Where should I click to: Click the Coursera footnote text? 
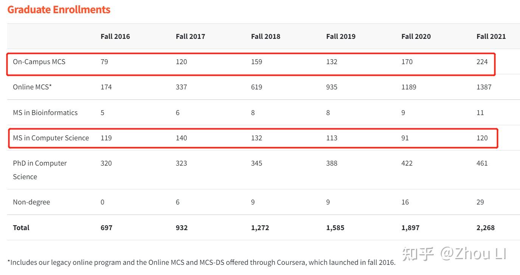click(x=201, y=262)
